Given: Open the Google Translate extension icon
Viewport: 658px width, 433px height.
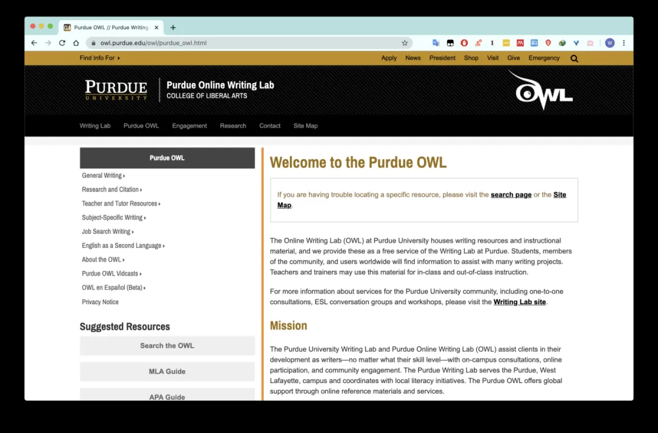Looking at the screenshot, I should click(x=436, y=43).
